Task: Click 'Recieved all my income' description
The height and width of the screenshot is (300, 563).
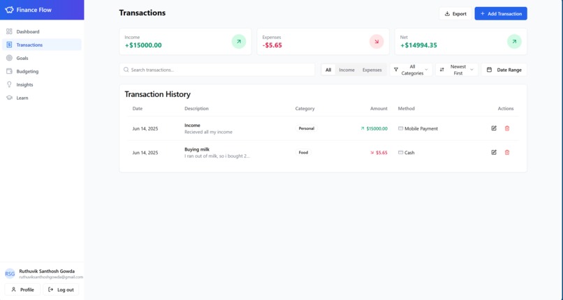Action: 208,133
